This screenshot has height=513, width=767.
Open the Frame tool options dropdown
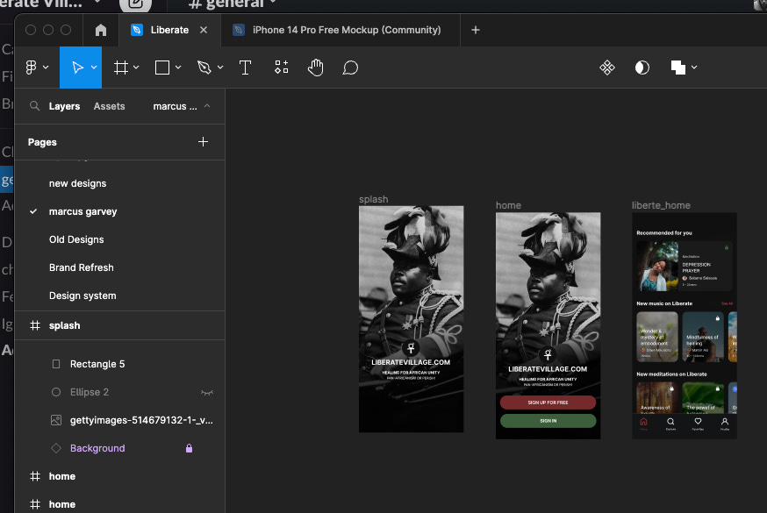coord(136,68)
